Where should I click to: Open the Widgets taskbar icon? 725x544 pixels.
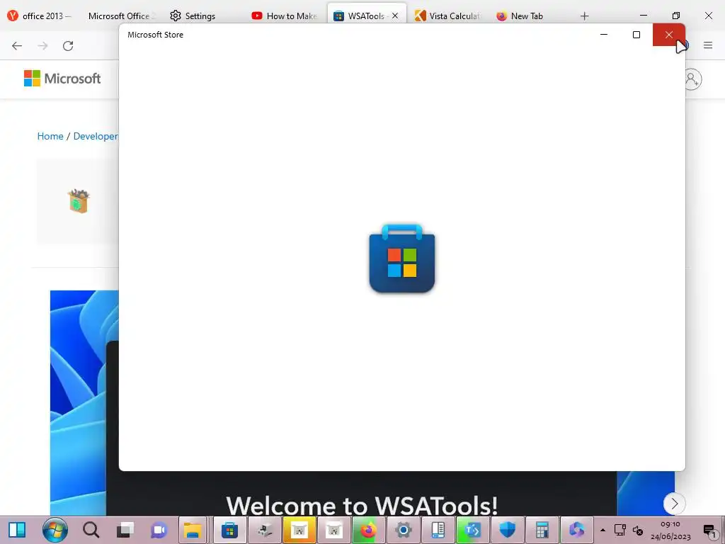click(17, 530)
